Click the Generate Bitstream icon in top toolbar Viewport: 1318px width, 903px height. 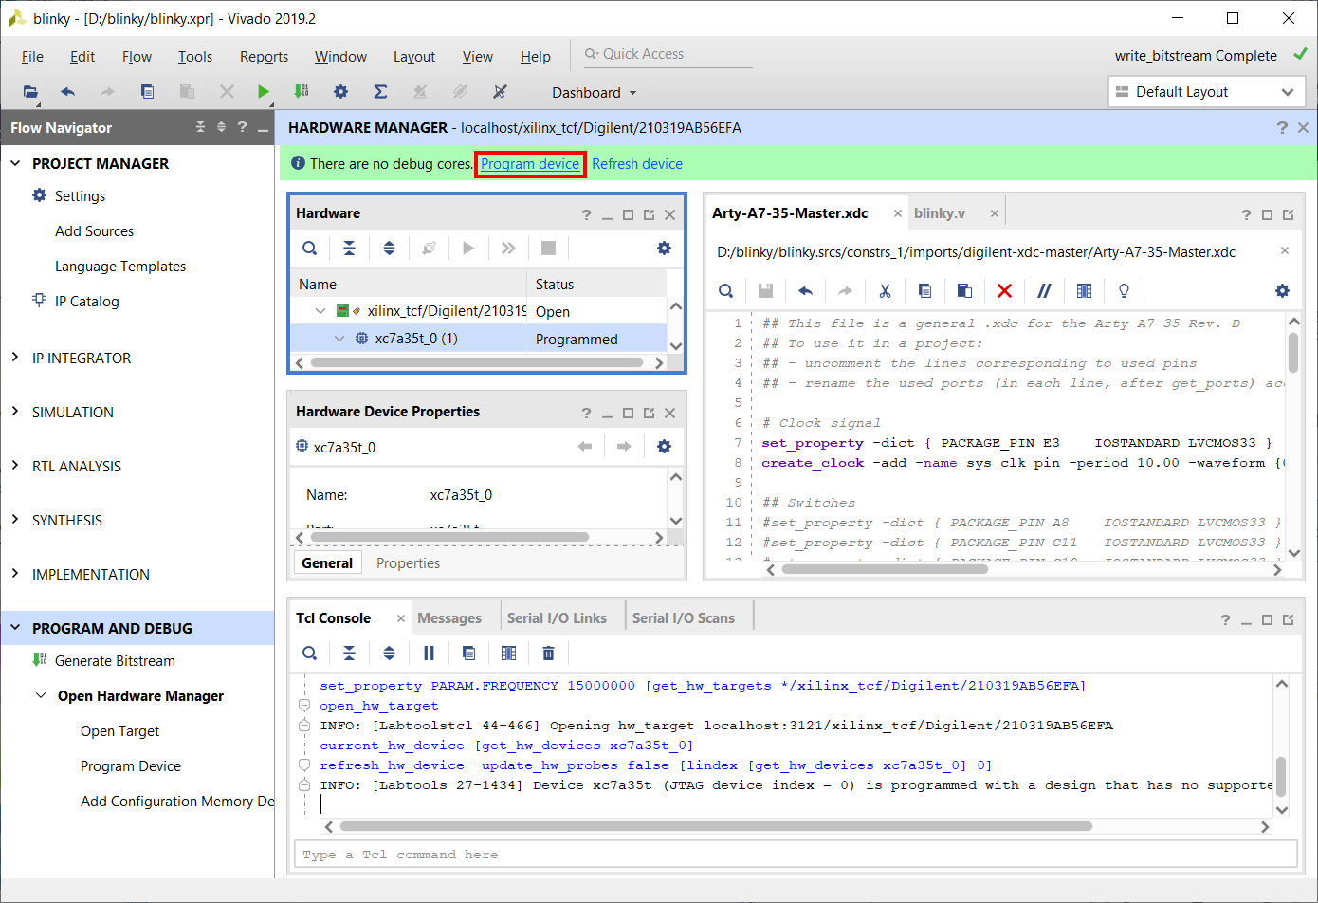[x=302, y=92]
